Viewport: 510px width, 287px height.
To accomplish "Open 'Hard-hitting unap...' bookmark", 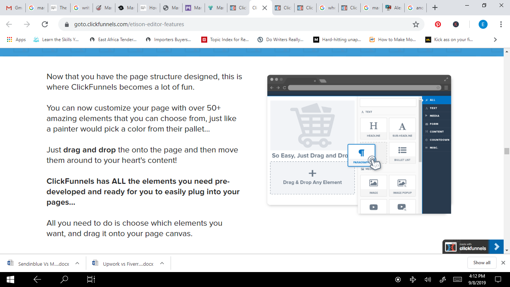I will [x=336, y=40].
